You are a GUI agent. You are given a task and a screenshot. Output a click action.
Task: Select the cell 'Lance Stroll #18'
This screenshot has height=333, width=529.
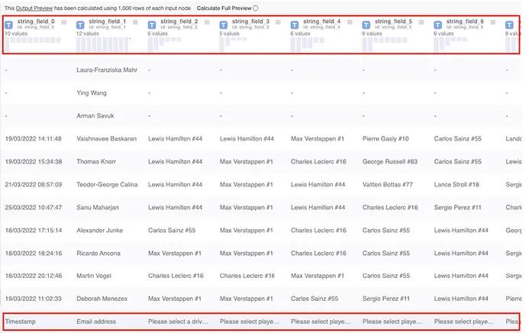coord(456,185)
